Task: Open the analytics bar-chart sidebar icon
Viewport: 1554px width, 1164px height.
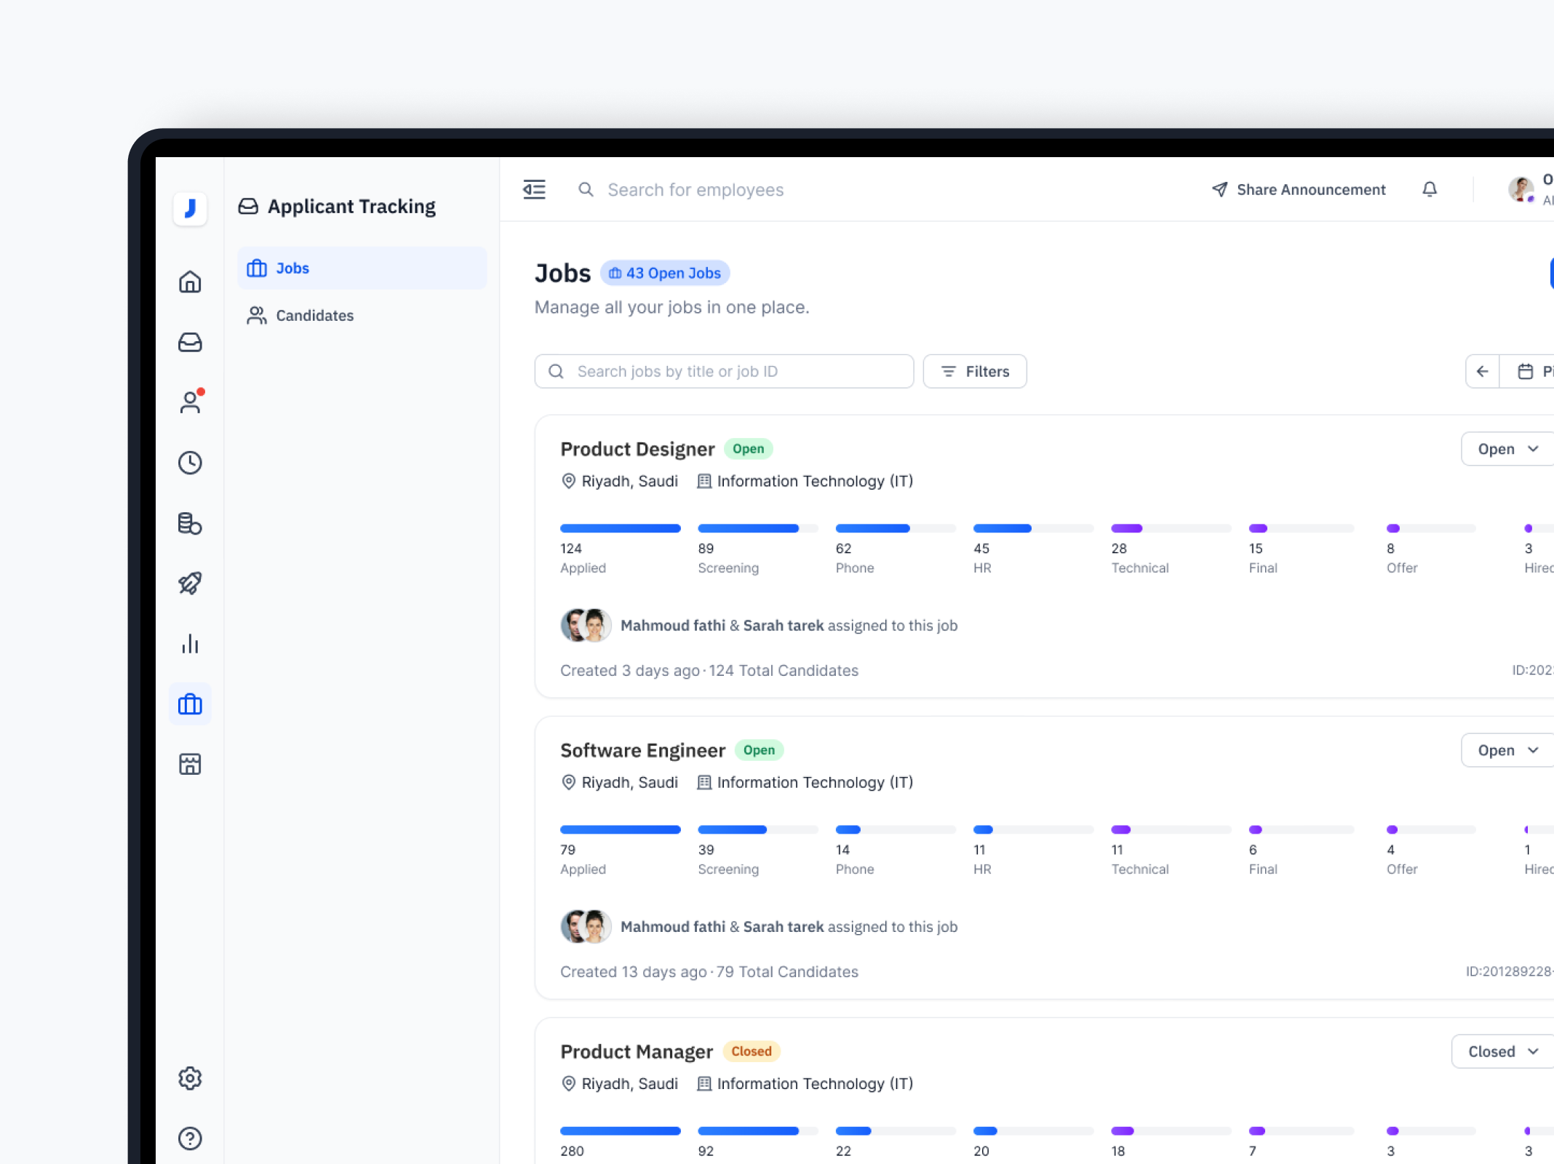Action: pos(190,643)
